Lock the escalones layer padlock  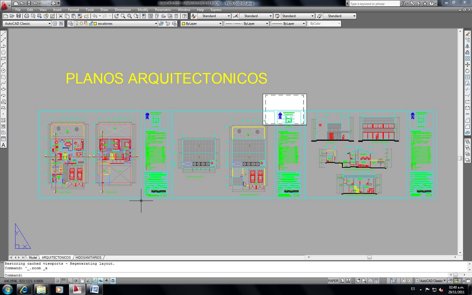point(91,23)
